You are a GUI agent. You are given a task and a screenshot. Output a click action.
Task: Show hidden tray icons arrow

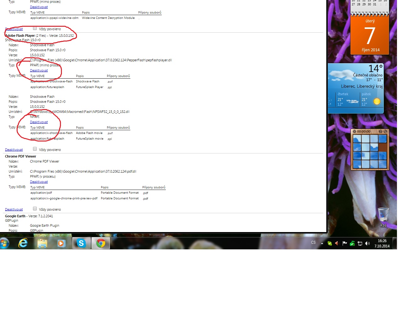[x=322, y=243]
